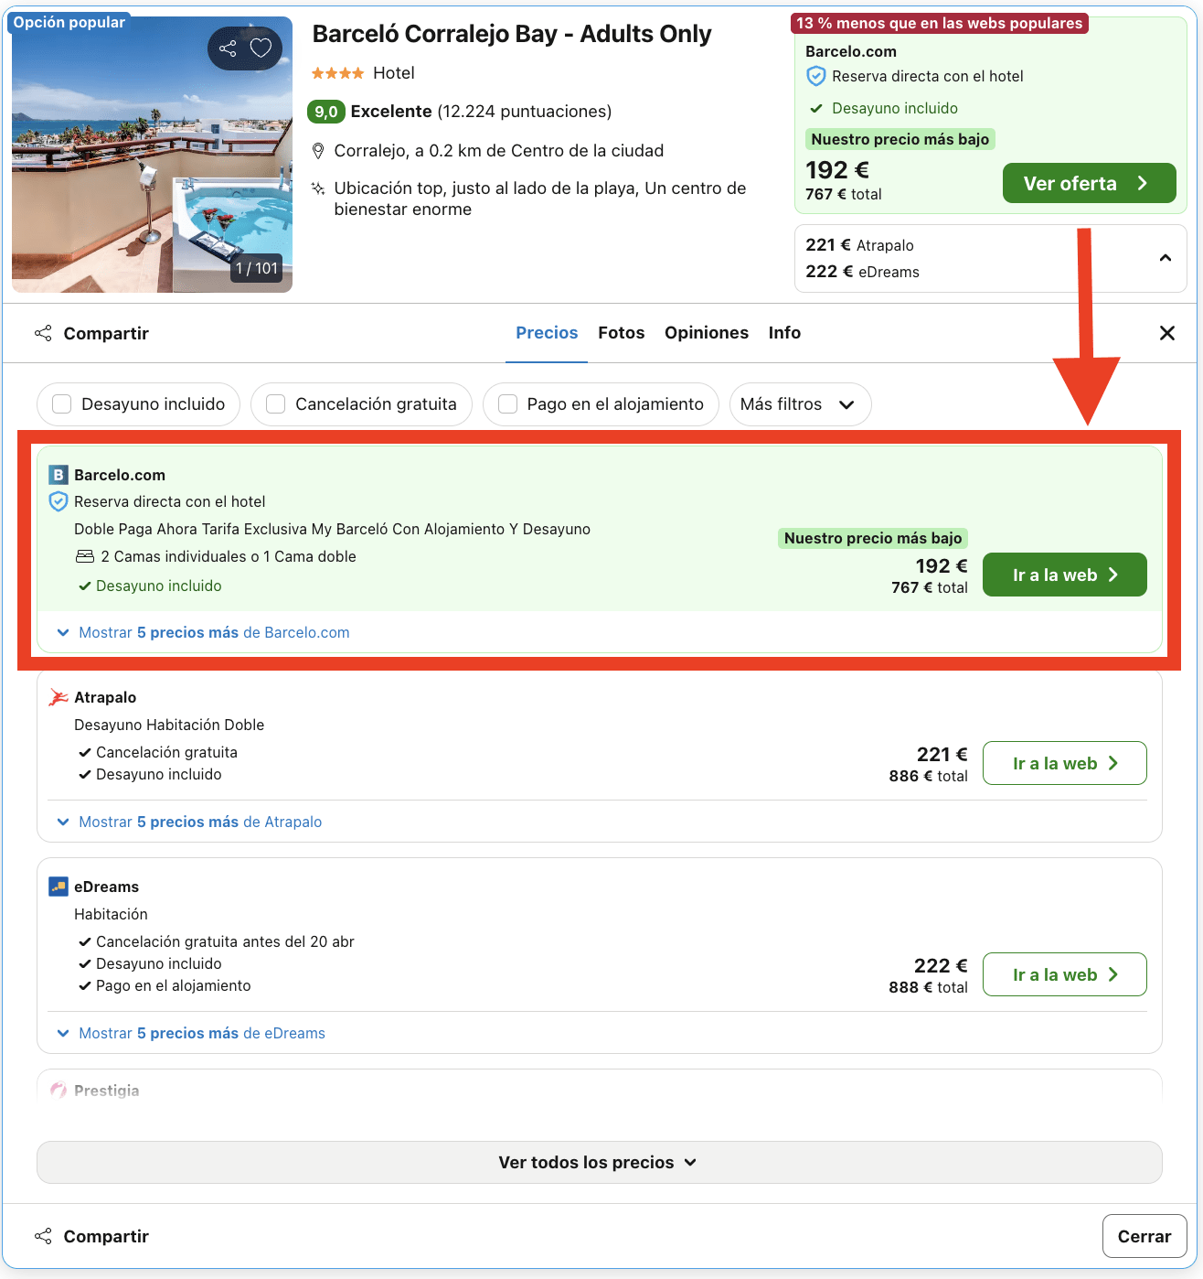This screenshot has width=1203, height=1279.
Task: Click the eDreams logo icon
Action: point(58,886)
